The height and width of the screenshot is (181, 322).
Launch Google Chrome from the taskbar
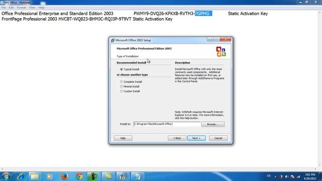point(79,176)
